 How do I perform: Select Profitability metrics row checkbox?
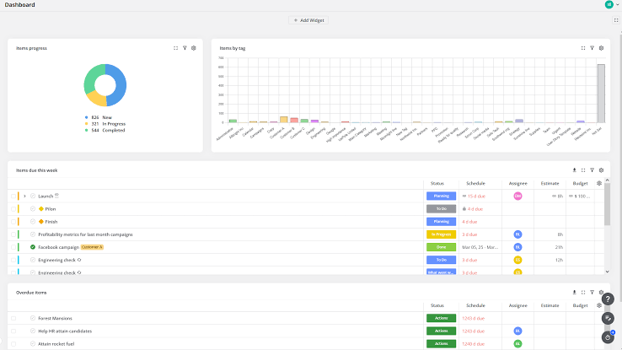[13, 234]
